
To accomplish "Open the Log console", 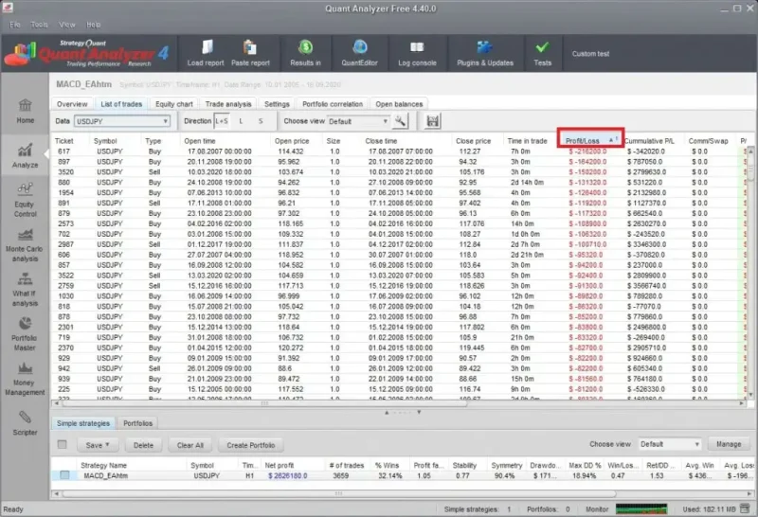I will coord(417,51).
